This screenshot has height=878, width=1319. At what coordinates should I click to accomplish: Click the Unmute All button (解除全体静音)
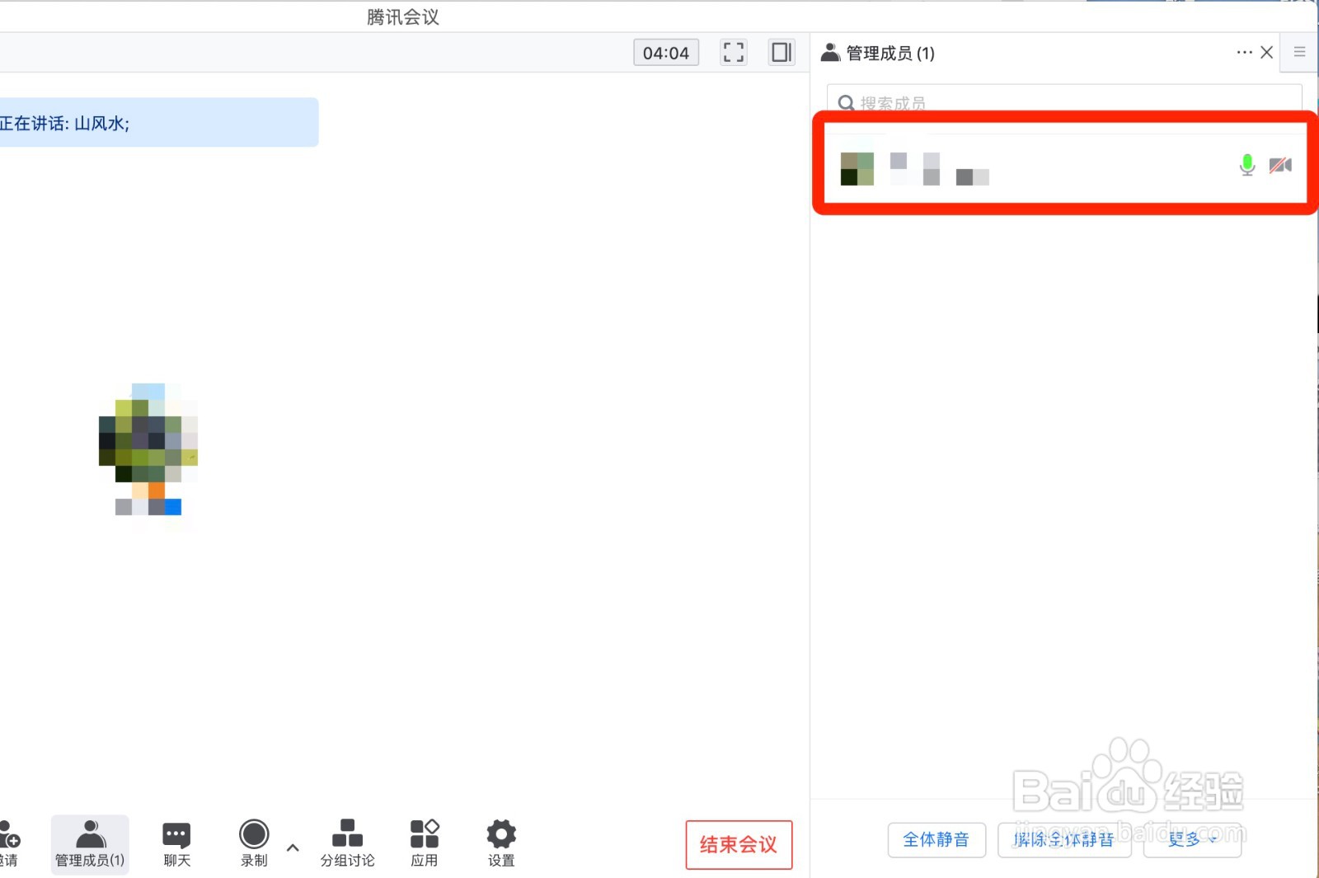click(1064, 840)
